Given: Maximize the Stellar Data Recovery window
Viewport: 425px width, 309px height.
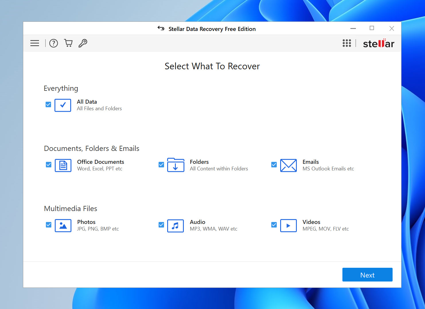Looking at the screenshot, I should tap(372, 28).
